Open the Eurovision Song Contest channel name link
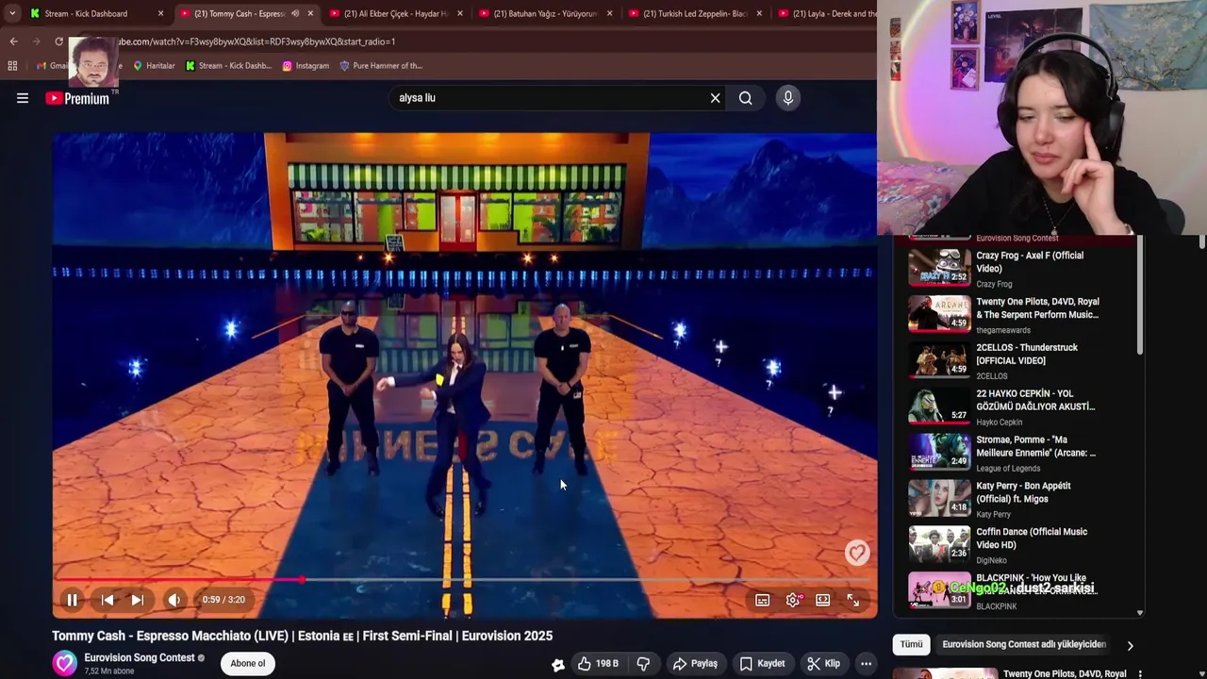Screen dimensions: 1207x679 point(140,657)
